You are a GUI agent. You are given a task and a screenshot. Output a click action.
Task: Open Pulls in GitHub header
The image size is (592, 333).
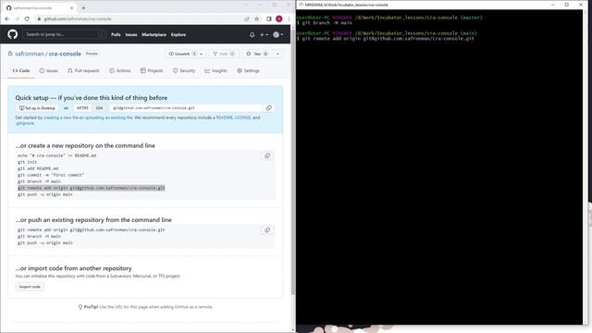click(116, 35)
